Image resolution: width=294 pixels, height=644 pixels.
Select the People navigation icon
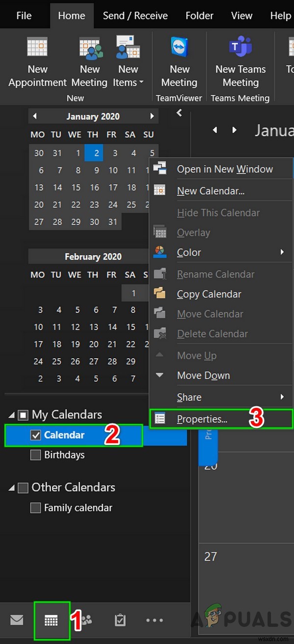tap(86, 620)
